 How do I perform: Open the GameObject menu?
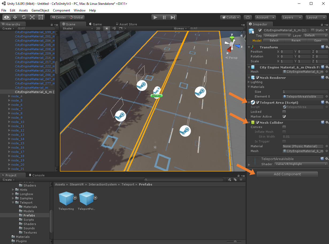(40, 10)
